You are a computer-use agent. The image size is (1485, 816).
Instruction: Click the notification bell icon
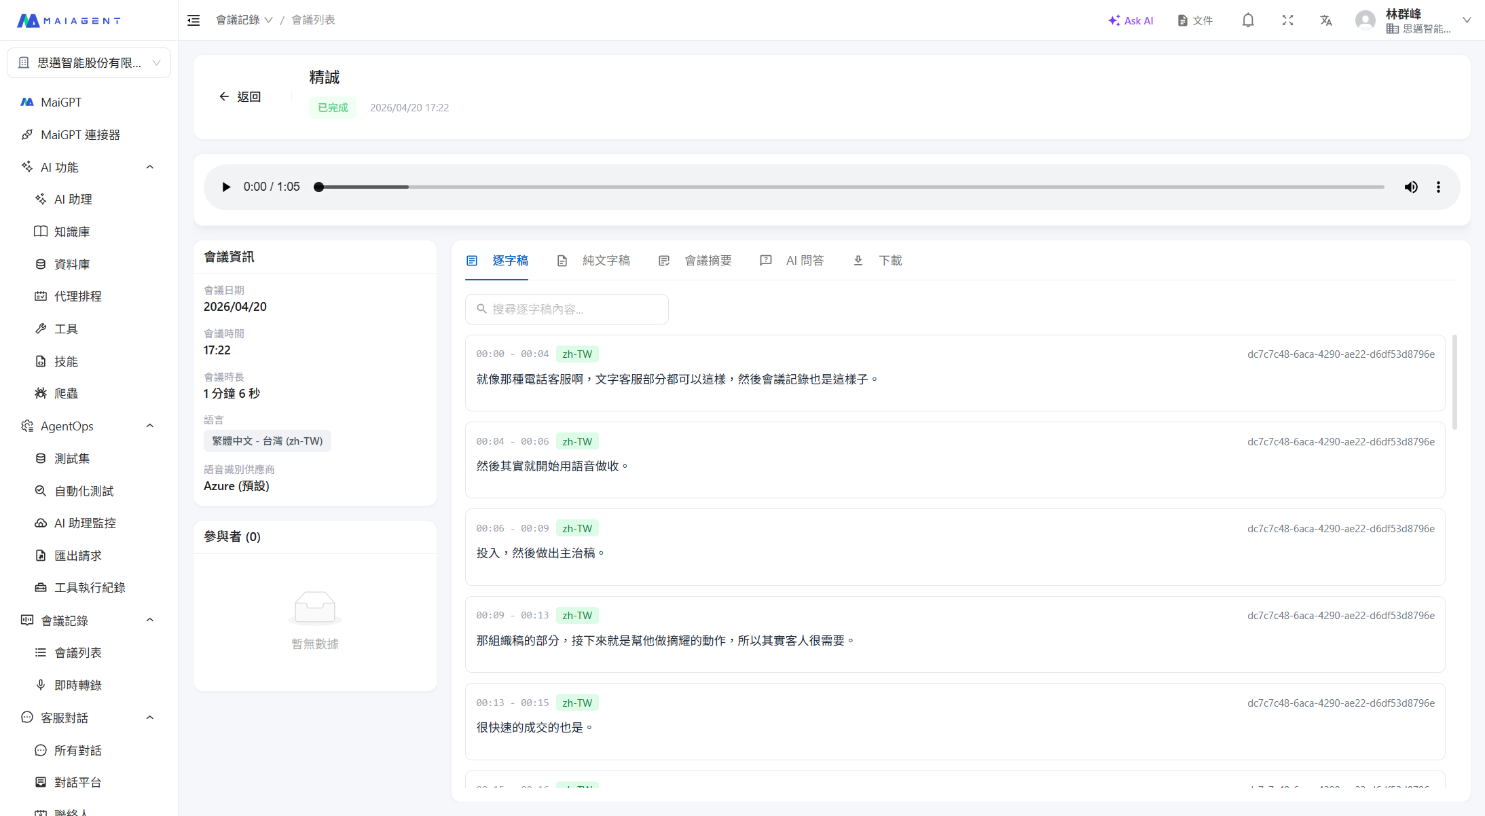coord(1248,20)
